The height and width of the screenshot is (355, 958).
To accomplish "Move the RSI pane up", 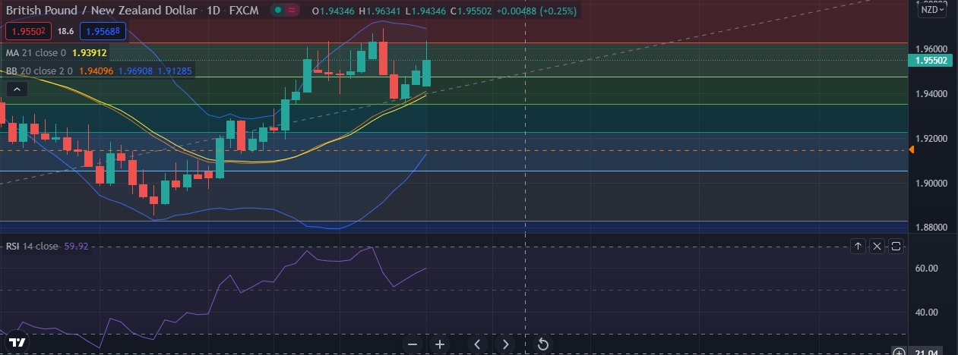I will (x=858, y=246).
